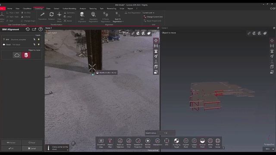Maximize the Scene 2 viewport
Screen dimensions: 276x155
(x=274, y=28)
